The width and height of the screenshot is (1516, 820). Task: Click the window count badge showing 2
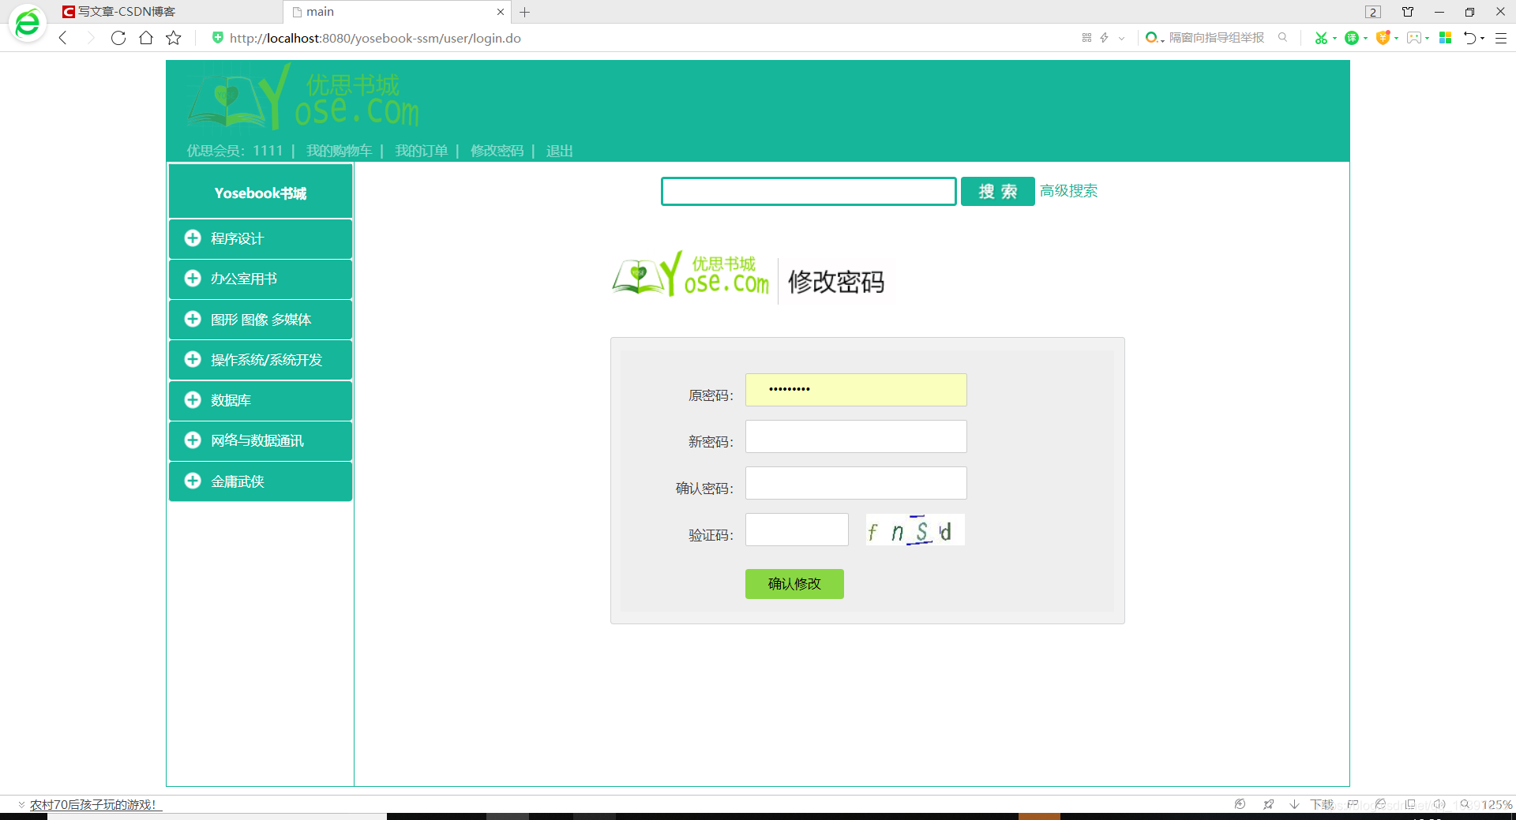click(x=1373, y=12)
